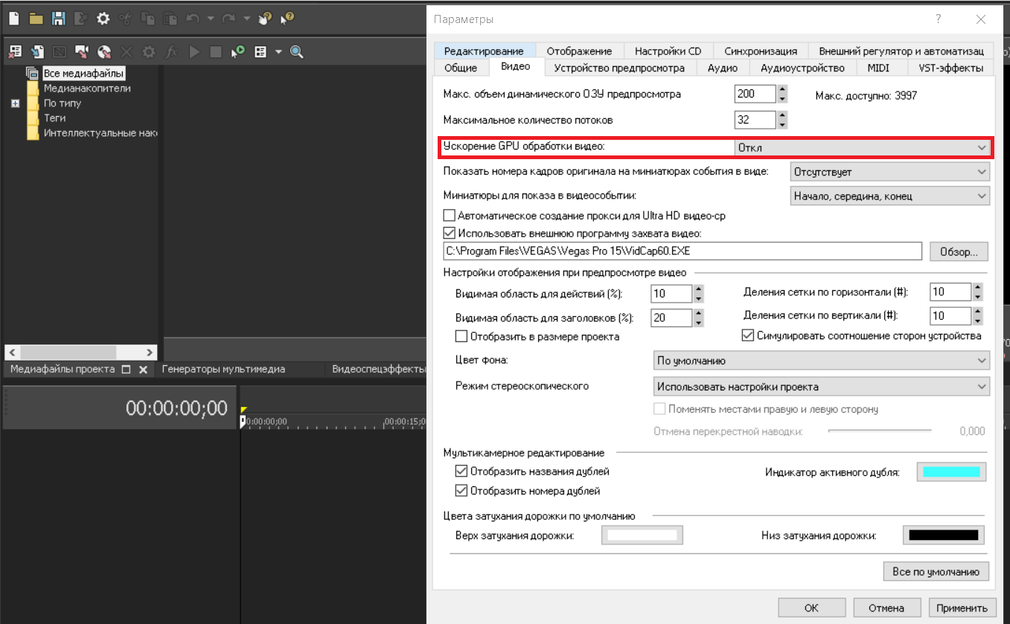Screen dimensions: 1010x624
Task: Open a project with the folder icon
Action: (x=36, y=18)
